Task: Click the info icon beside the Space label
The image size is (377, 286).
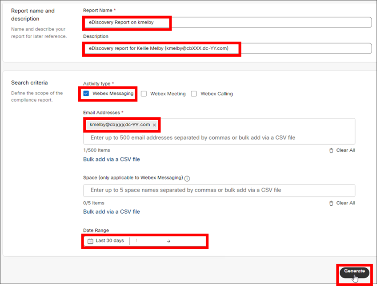Action: pyautogui.click(x=187, y=179)
